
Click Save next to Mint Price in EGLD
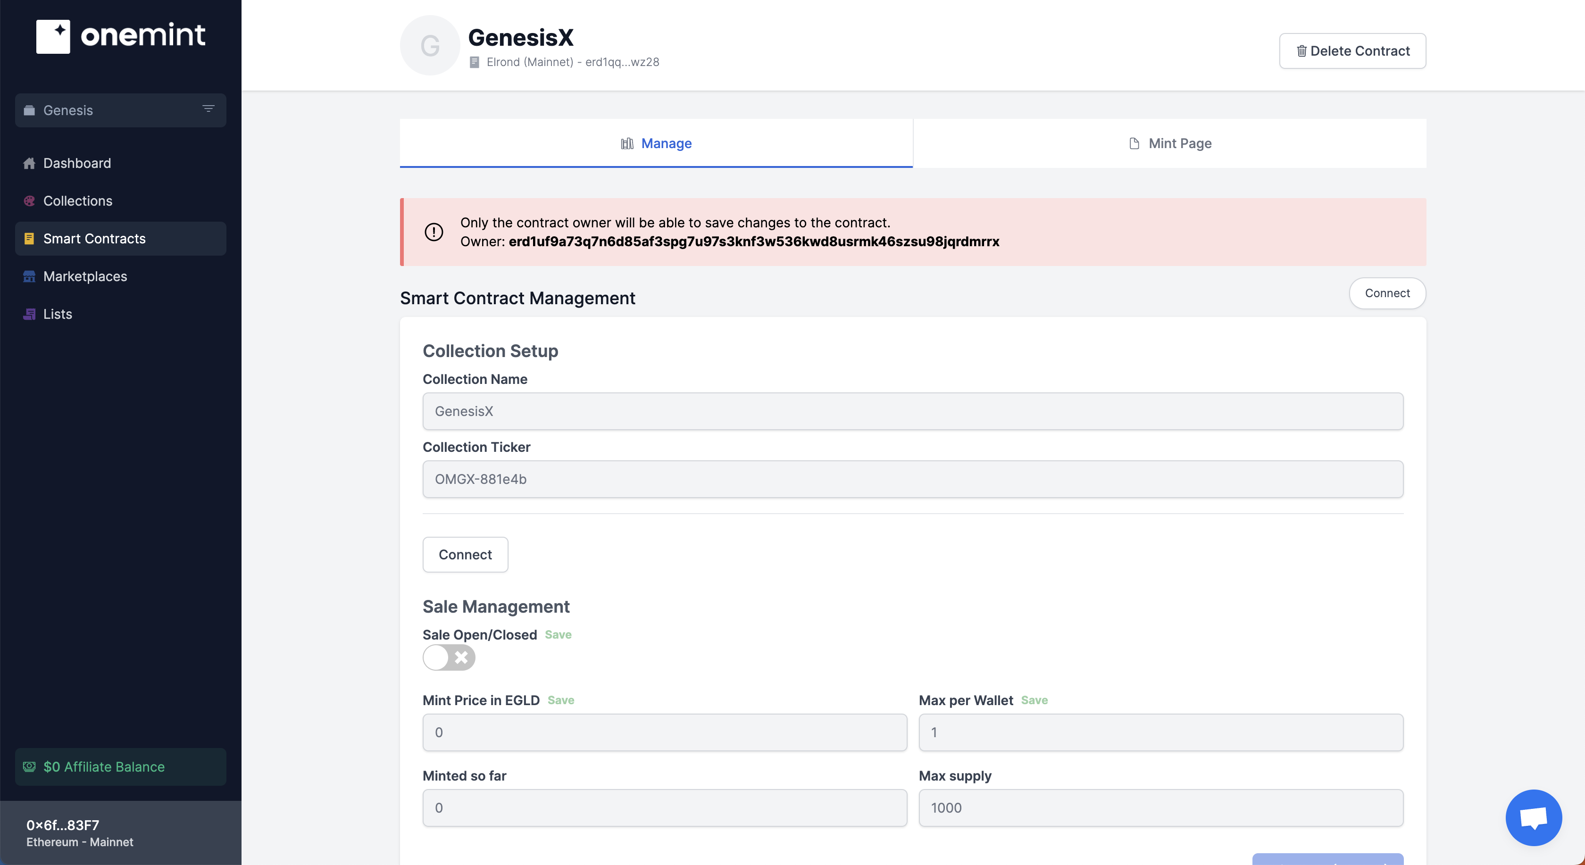tap(560, 700)
